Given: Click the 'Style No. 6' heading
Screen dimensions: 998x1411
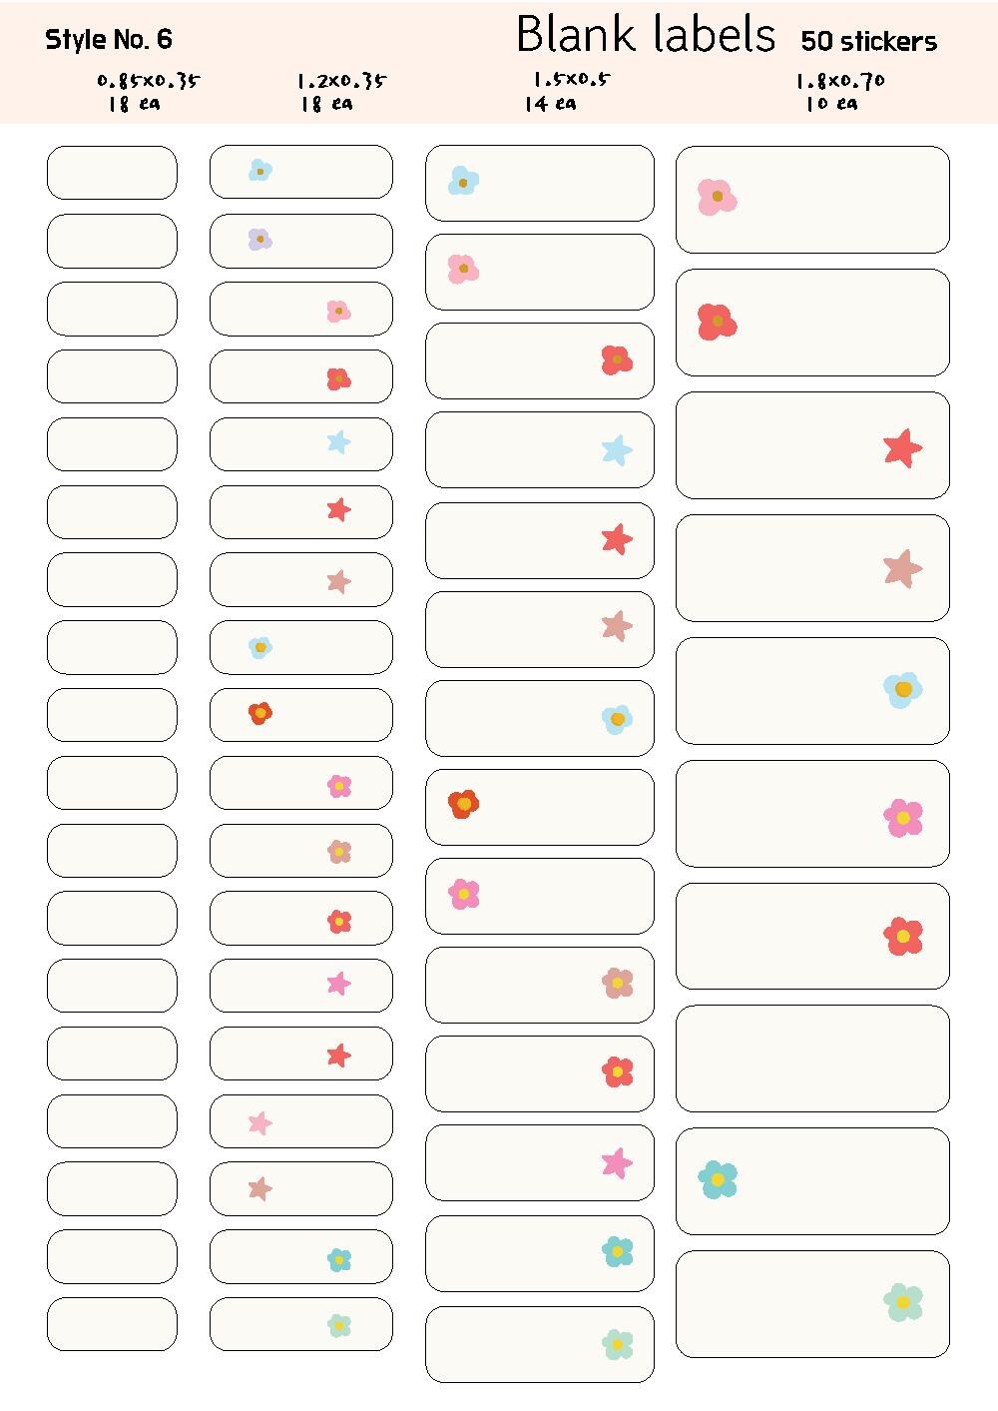Looking at the screenshot, I should (108, 40).
